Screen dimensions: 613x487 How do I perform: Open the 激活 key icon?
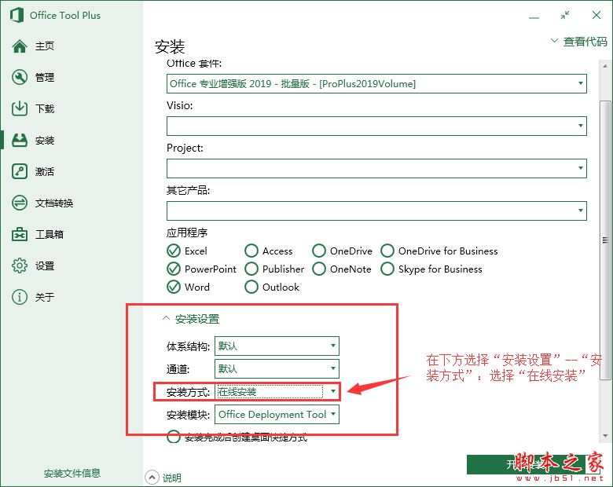tap(20, 171)
